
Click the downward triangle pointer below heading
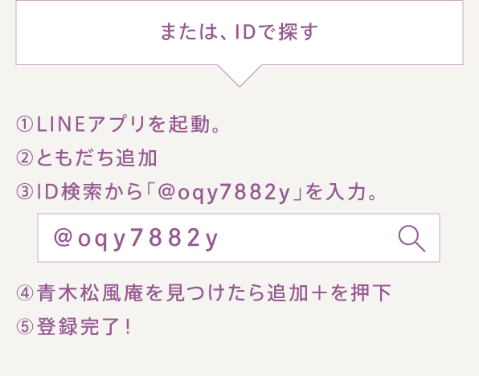[x=239, y=76]
